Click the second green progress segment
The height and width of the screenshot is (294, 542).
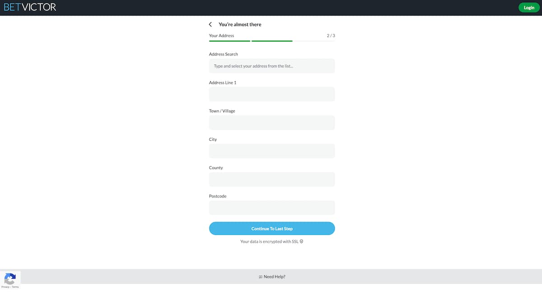(272, 41)
